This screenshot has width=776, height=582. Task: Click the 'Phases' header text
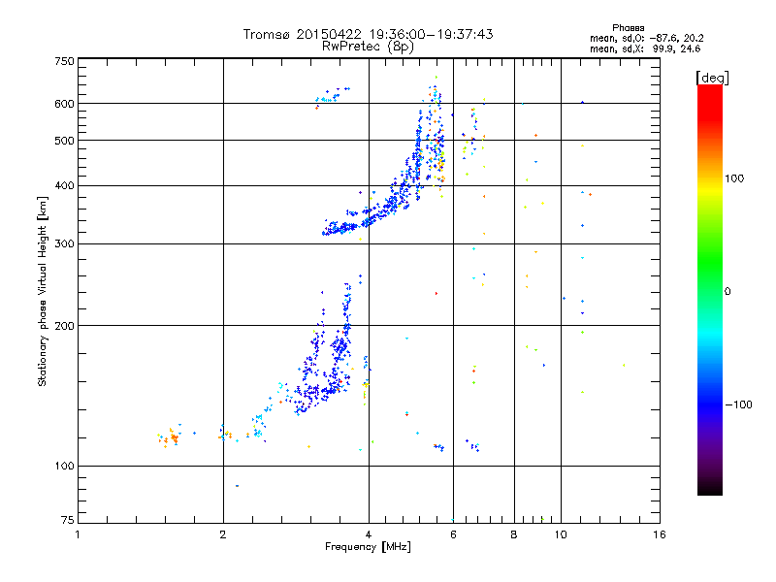point(628,28)
